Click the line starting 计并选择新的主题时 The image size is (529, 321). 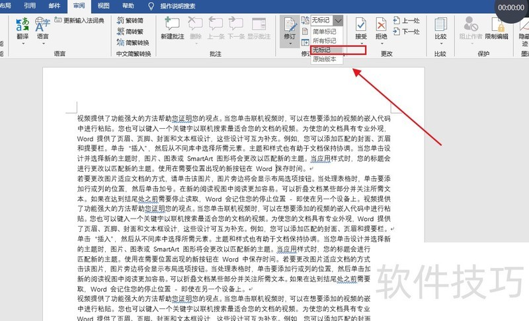[234, 159]
